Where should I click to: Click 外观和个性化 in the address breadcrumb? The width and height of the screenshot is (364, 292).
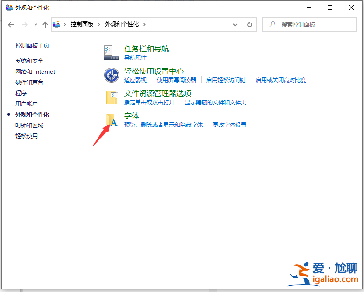(x=122, y=24)
